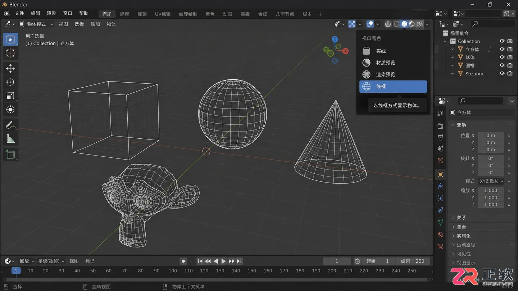Jump to the timeline end frame button

239,261
